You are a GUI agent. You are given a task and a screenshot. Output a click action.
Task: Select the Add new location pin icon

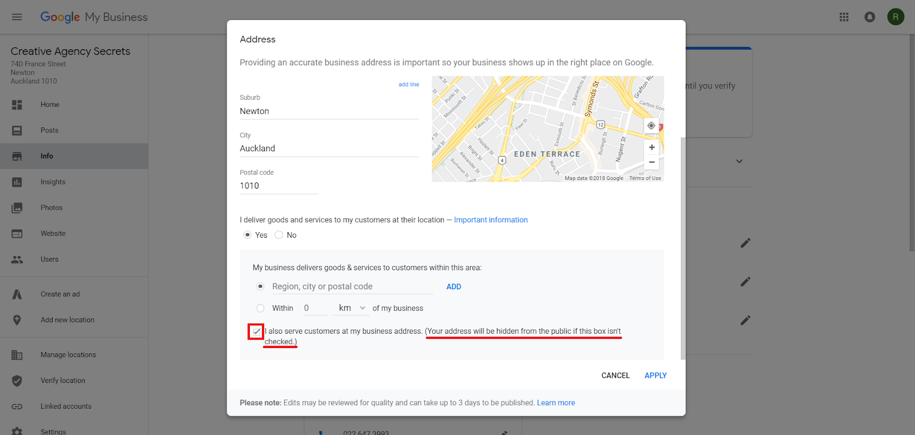coord(17,320)
